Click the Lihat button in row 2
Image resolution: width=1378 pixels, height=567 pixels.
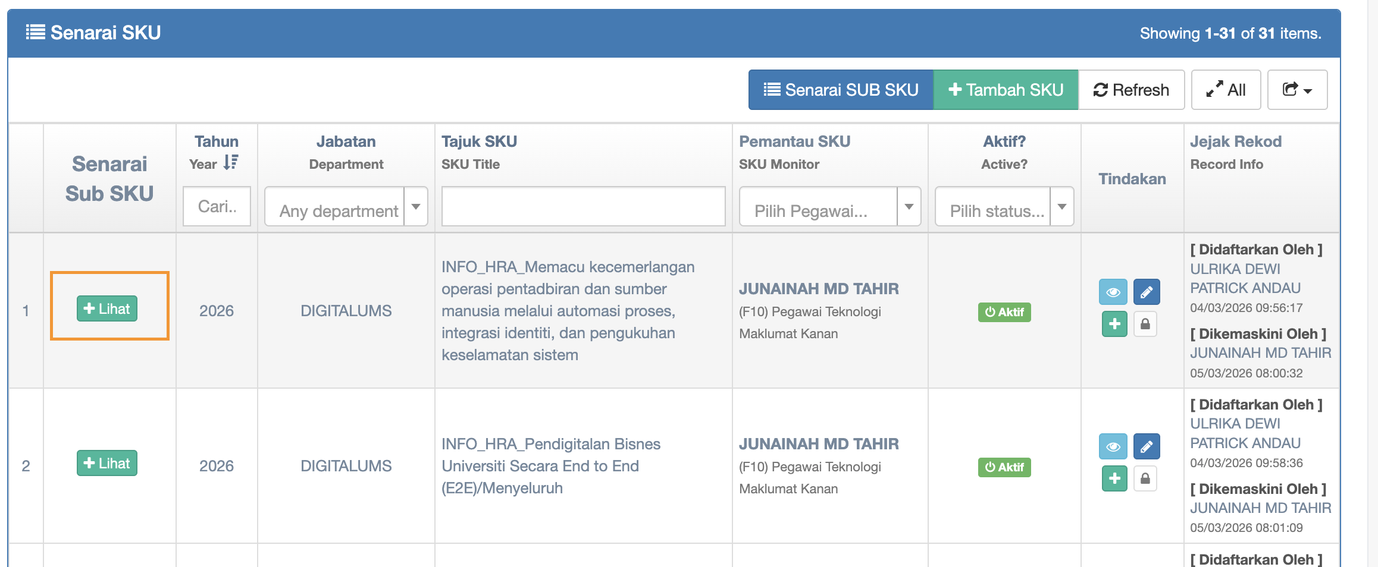coord(107,463)
